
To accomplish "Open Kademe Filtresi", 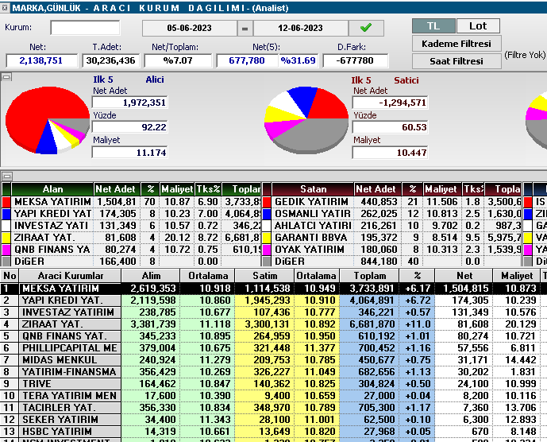I will point(456,44).
